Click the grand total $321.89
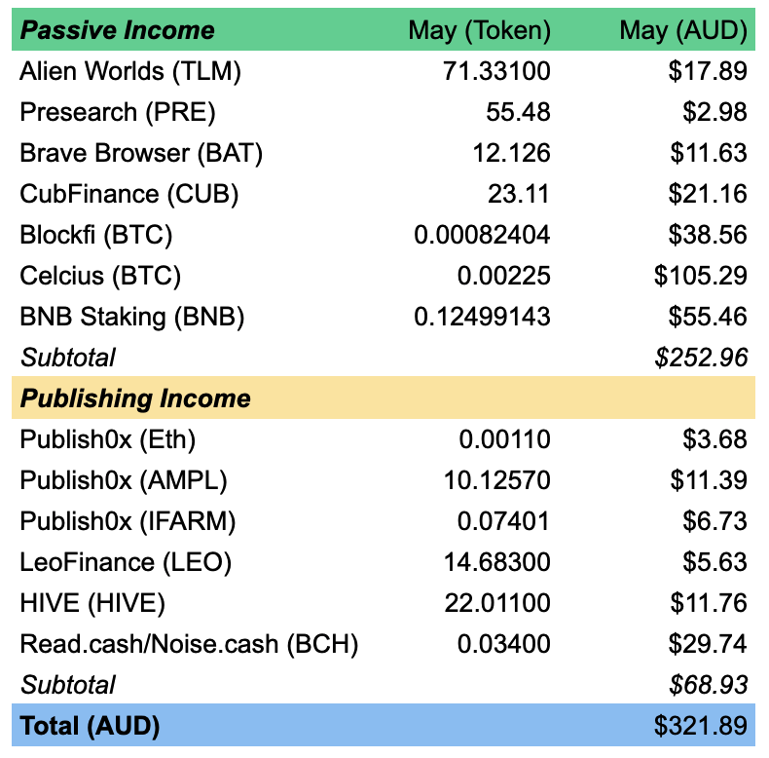 click(701, 726)
